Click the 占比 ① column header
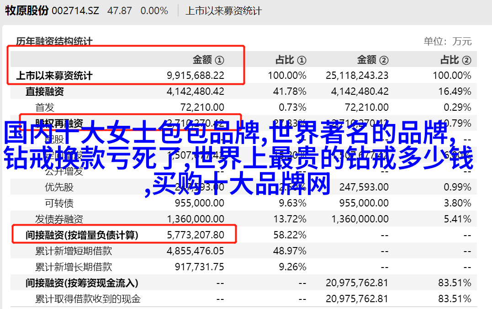492x309 pixels. pyautogui.click(x=291, y=60)
